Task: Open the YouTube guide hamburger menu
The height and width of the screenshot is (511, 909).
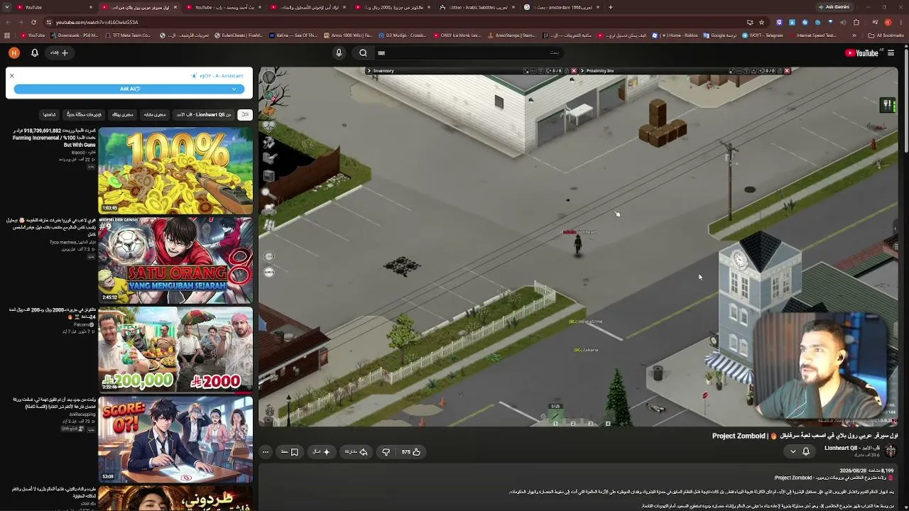Action: tap(891, 53)
